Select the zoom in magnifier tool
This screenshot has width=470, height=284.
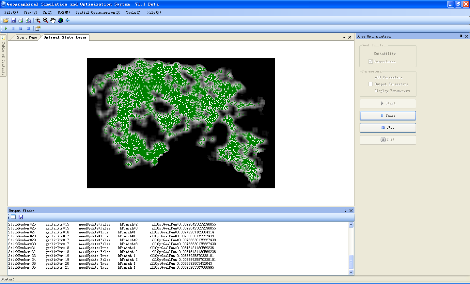[x=38, y=20]
